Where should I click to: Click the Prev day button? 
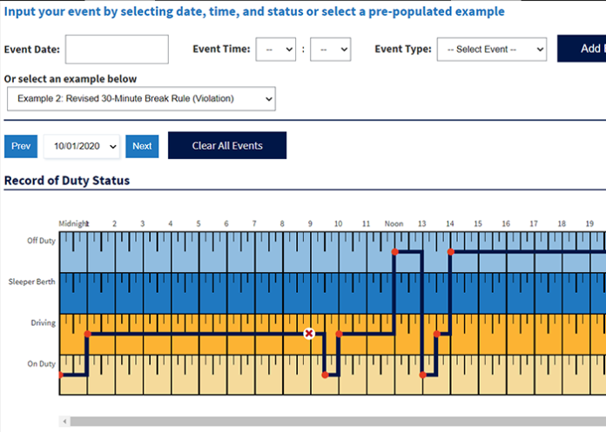(21, 146)
